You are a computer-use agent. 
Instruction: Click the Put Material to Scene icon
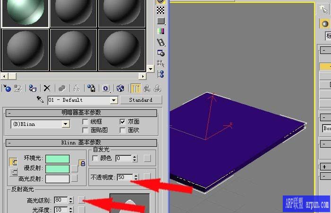pos(18,88)
